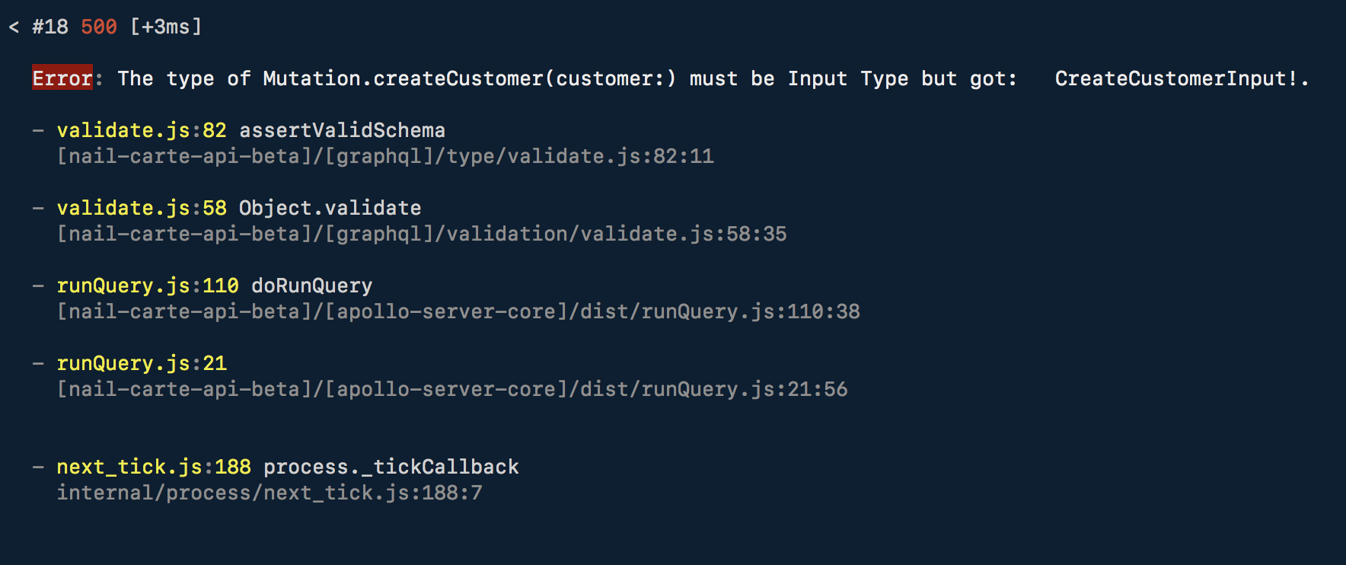Click the internal/process/next_tick.js:188:7 path
1346x565 pixels.
tap(270, 493)
